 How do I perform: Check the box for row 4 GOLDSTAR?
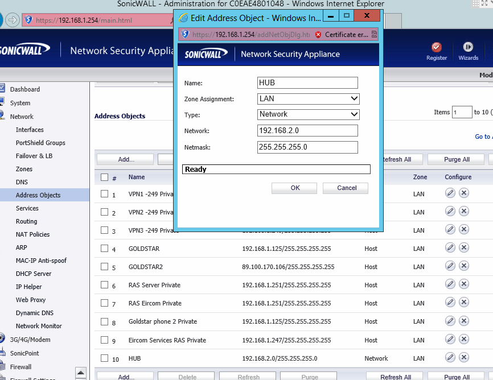coord(104,248)
